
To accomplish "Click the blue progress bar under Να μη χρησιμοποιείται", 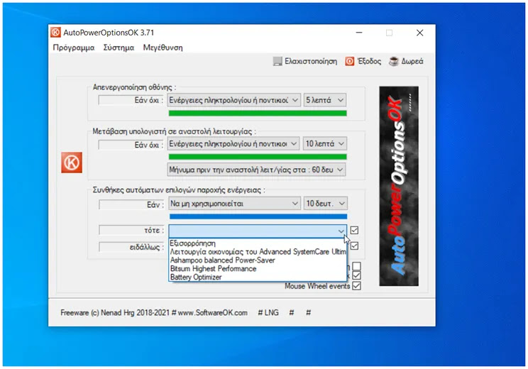I will point(258,216).
